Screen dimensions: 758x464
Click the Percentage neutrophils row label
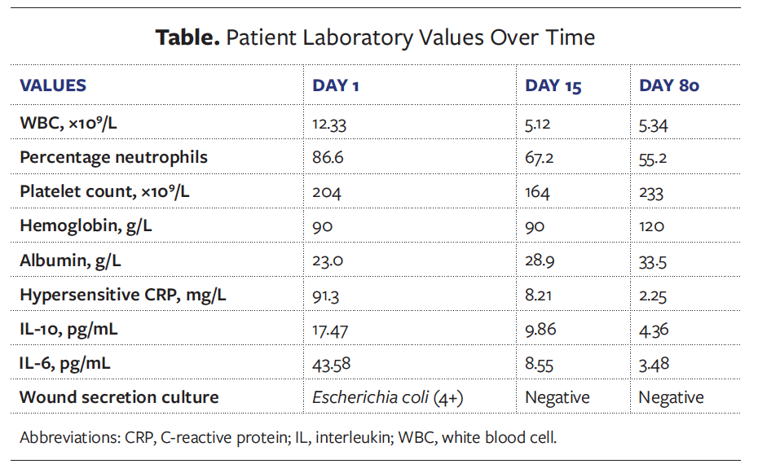[x=113, y=157]
